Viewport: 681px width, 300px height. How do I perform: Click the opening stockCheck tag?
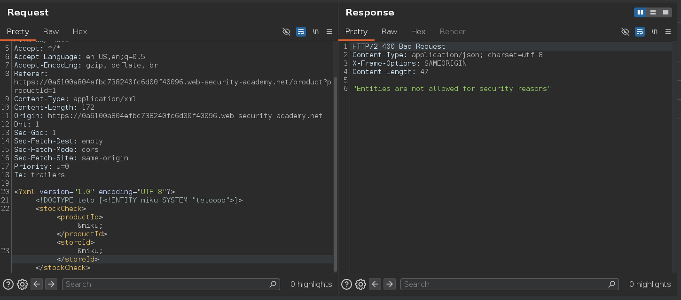[61, 209]
